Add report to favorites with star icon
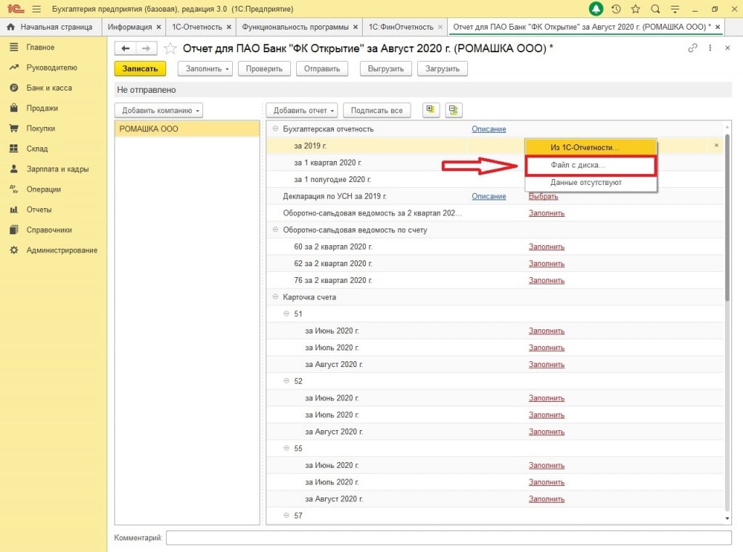The image size is (743, 552). pyautogui.click(x=170, y=48)
